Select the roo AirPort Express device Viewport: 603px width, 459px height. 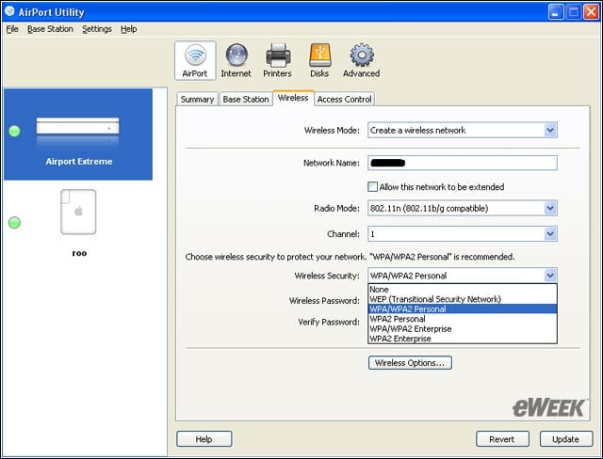pyautogui.click(x=78, y=223)
